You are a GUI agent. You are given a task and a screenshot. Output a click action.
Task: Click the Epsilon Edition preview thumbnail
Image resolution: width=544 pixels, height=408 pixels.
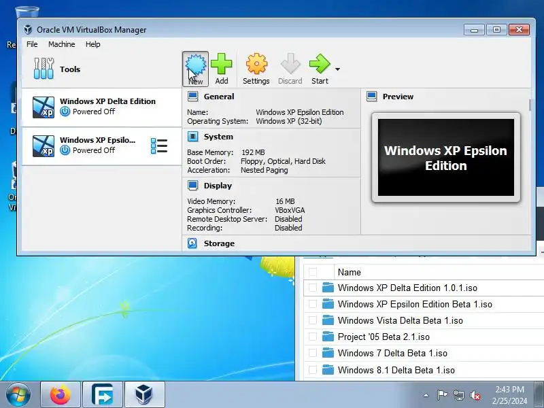coord(446,158)
